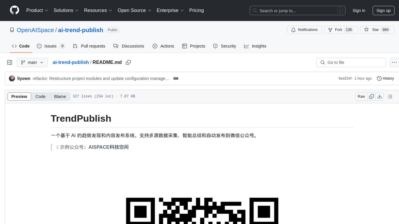Open the GitHub homepage logo
This screenshot has width=399, height=224.
coord(14,10)
